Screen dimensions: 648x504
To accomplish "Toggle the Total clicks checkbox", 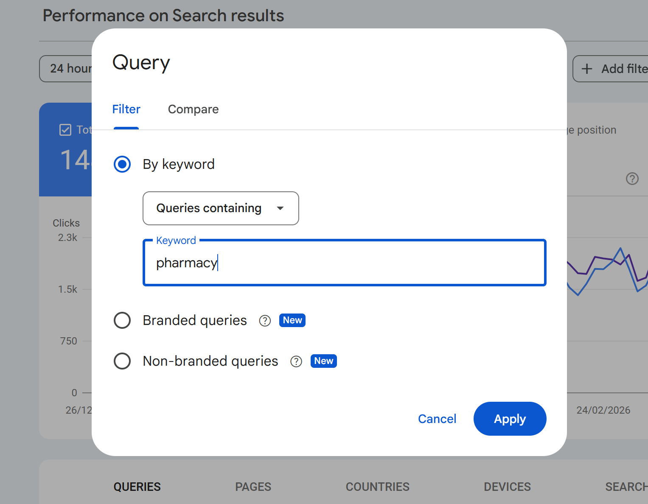I will pos(65,130).
